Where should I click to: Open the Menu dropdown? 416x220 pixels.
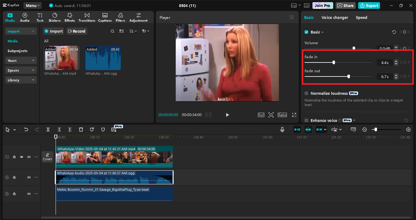[33, 5]
